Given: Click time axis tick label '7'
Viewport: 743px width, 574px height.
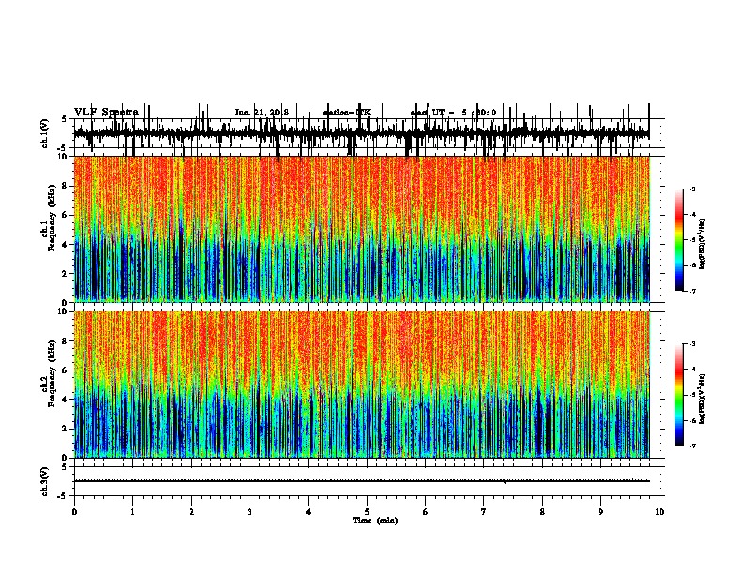Looking at the screenshot, I should [484, 512].
